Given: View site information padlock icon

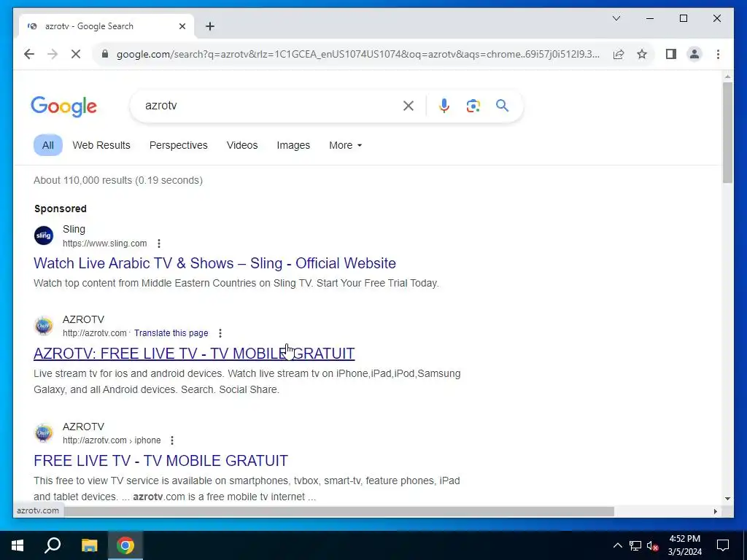Looking at the screenshot, I should (105, 54).
